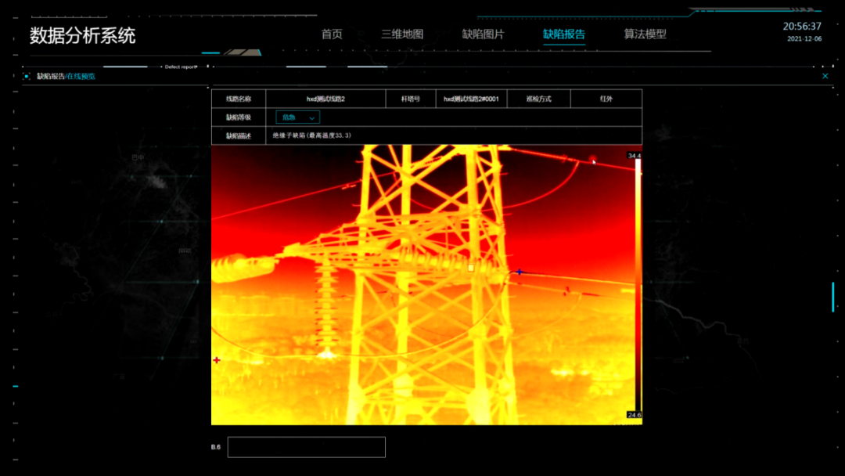
Task: Click the dark red cross marker at left edge
Action: click(217, 360)
